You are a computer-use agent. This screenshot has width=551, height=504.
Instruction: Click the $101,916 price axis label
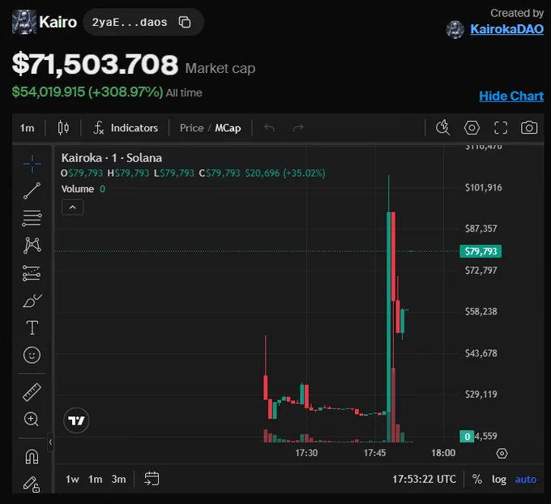(x=484, y=188)
